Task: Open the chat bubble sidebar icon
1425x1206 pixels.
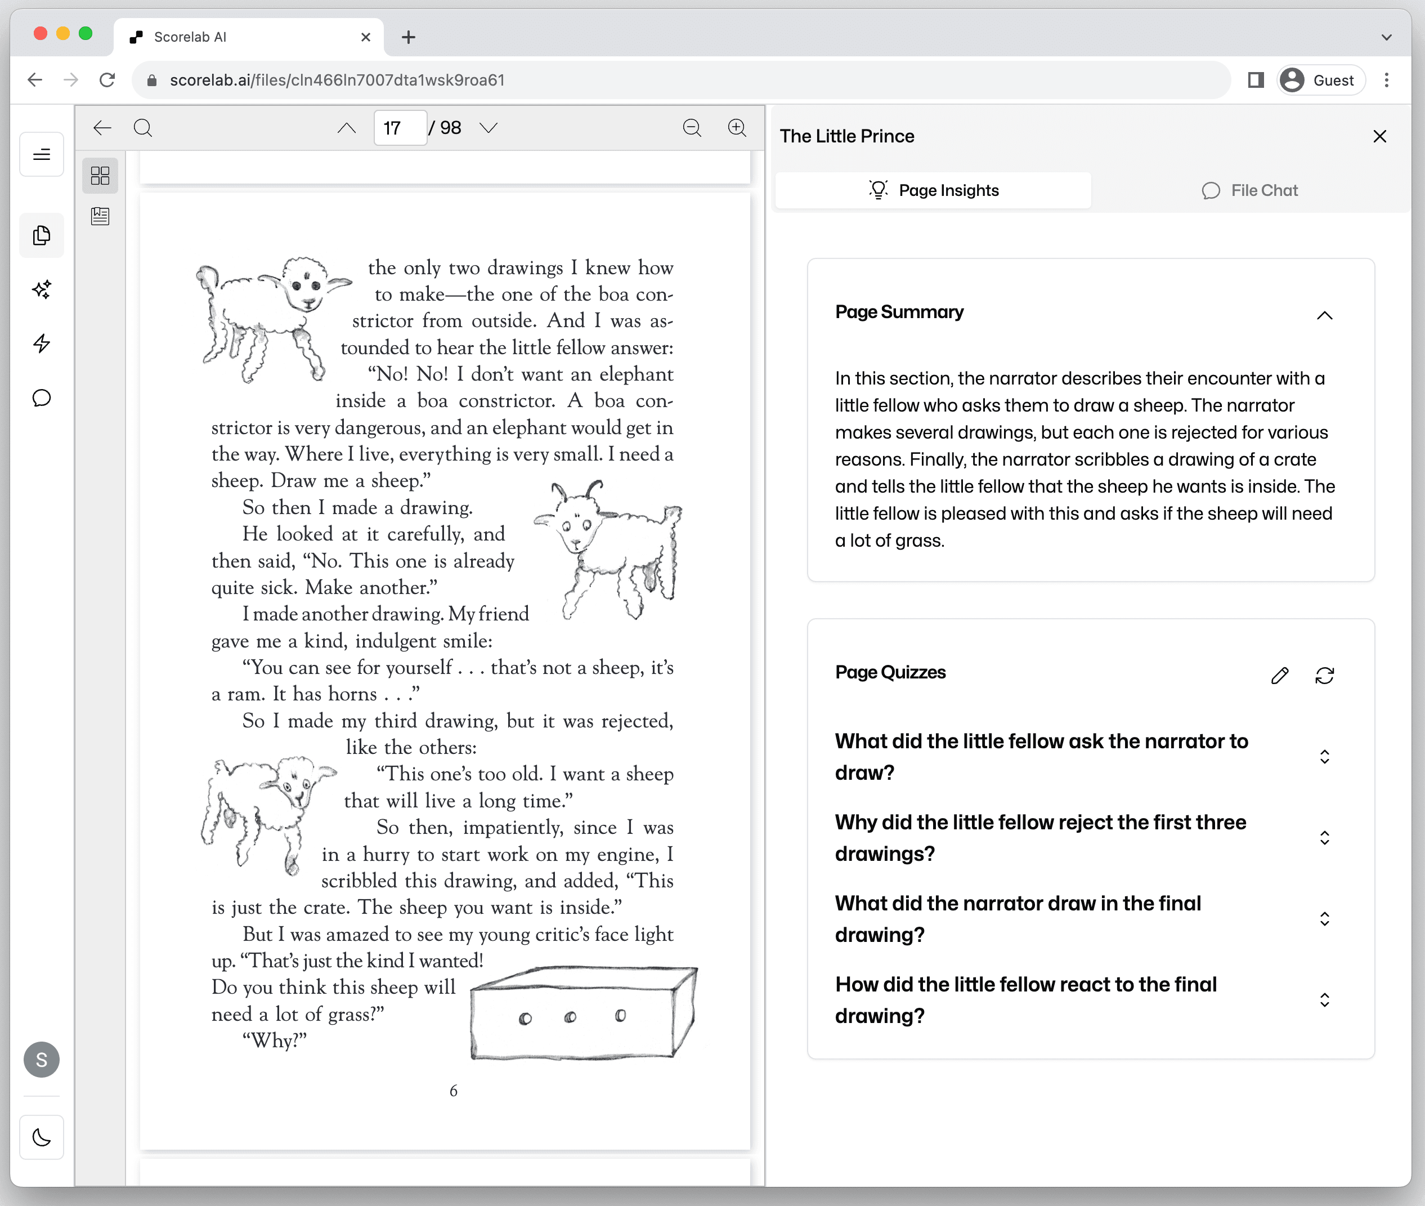Action: [42, 398]
